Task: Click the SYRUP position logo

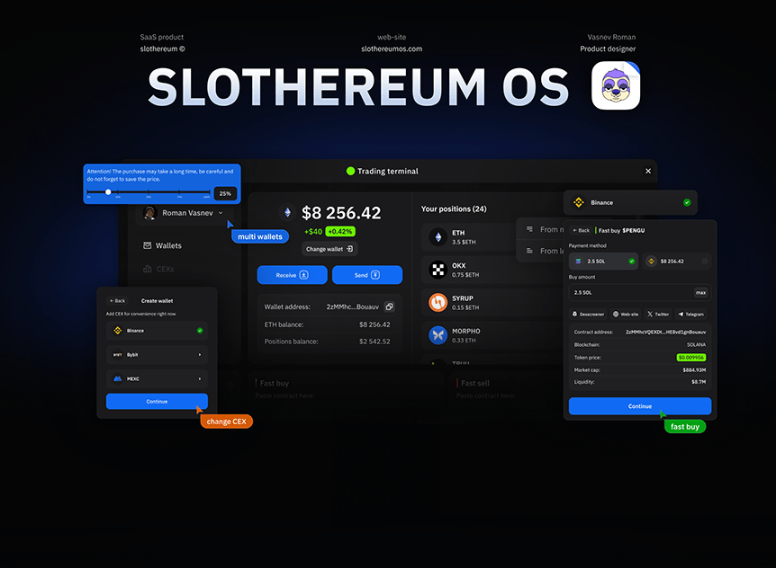Action: [438, 302]
